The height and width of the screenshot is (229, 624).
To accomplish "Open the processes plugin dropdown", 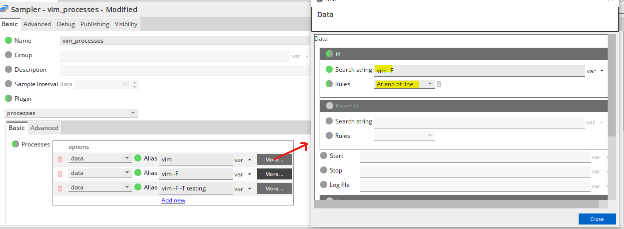I will [x=133, y=113].
